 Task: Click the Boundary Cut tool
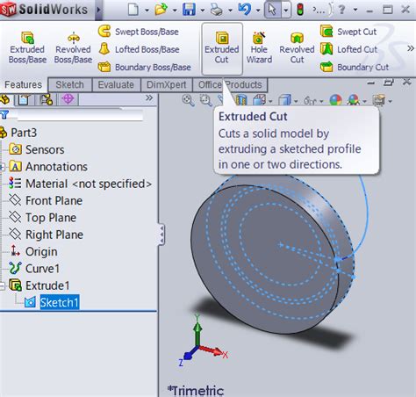(355, 67)
